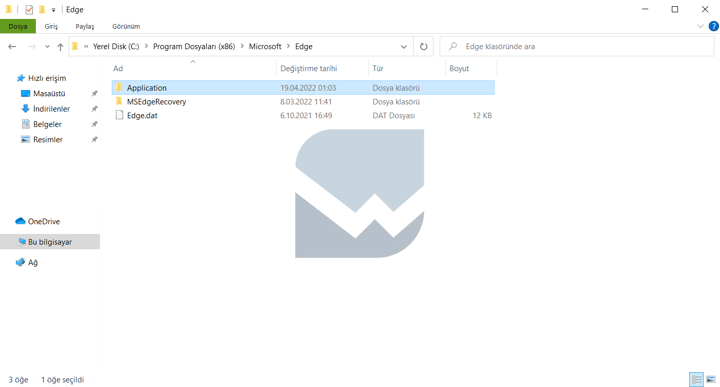Click the Properties icon in quick access toolbar
The image size is (720, 387).
[29, 10]
